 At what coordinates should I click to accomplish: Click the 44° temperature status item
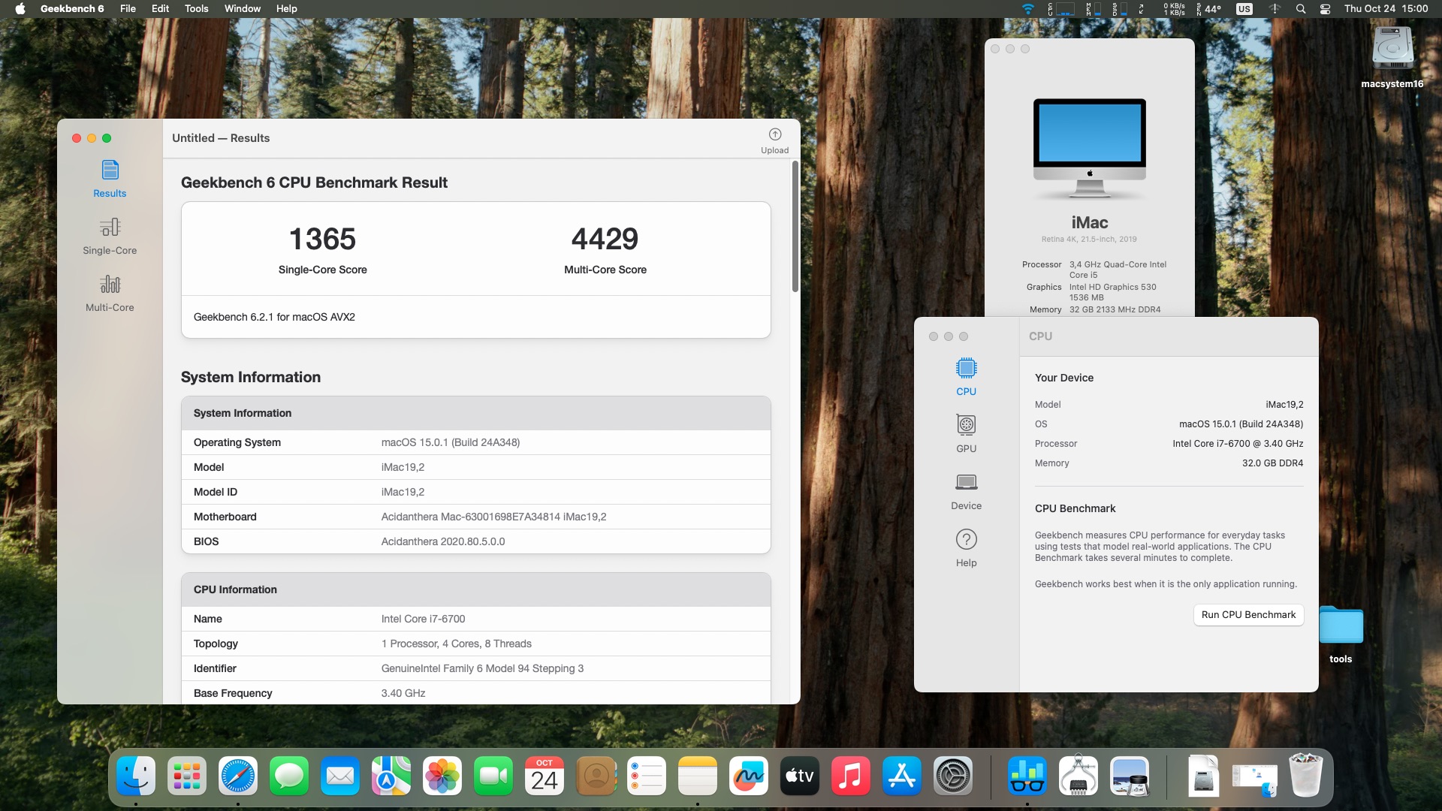click(1208, 9)
